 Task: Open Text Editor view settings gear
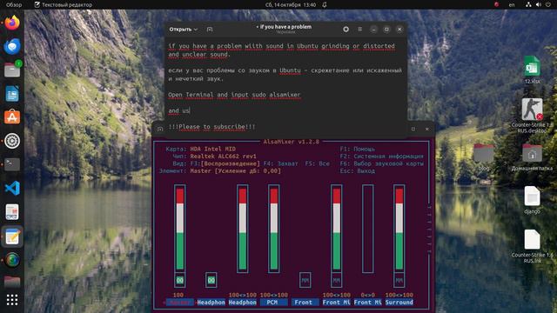[346, 29]
